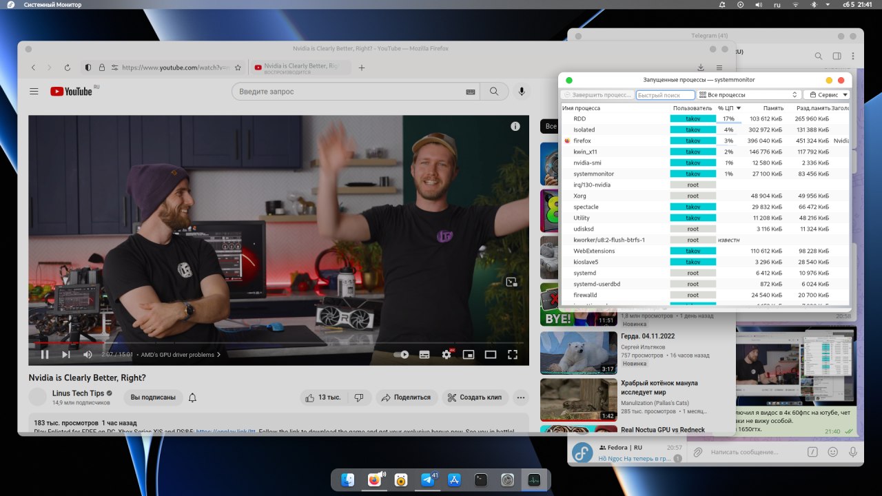Dislike the Nvidia video
882x496 pixels.
coord(359,397)
